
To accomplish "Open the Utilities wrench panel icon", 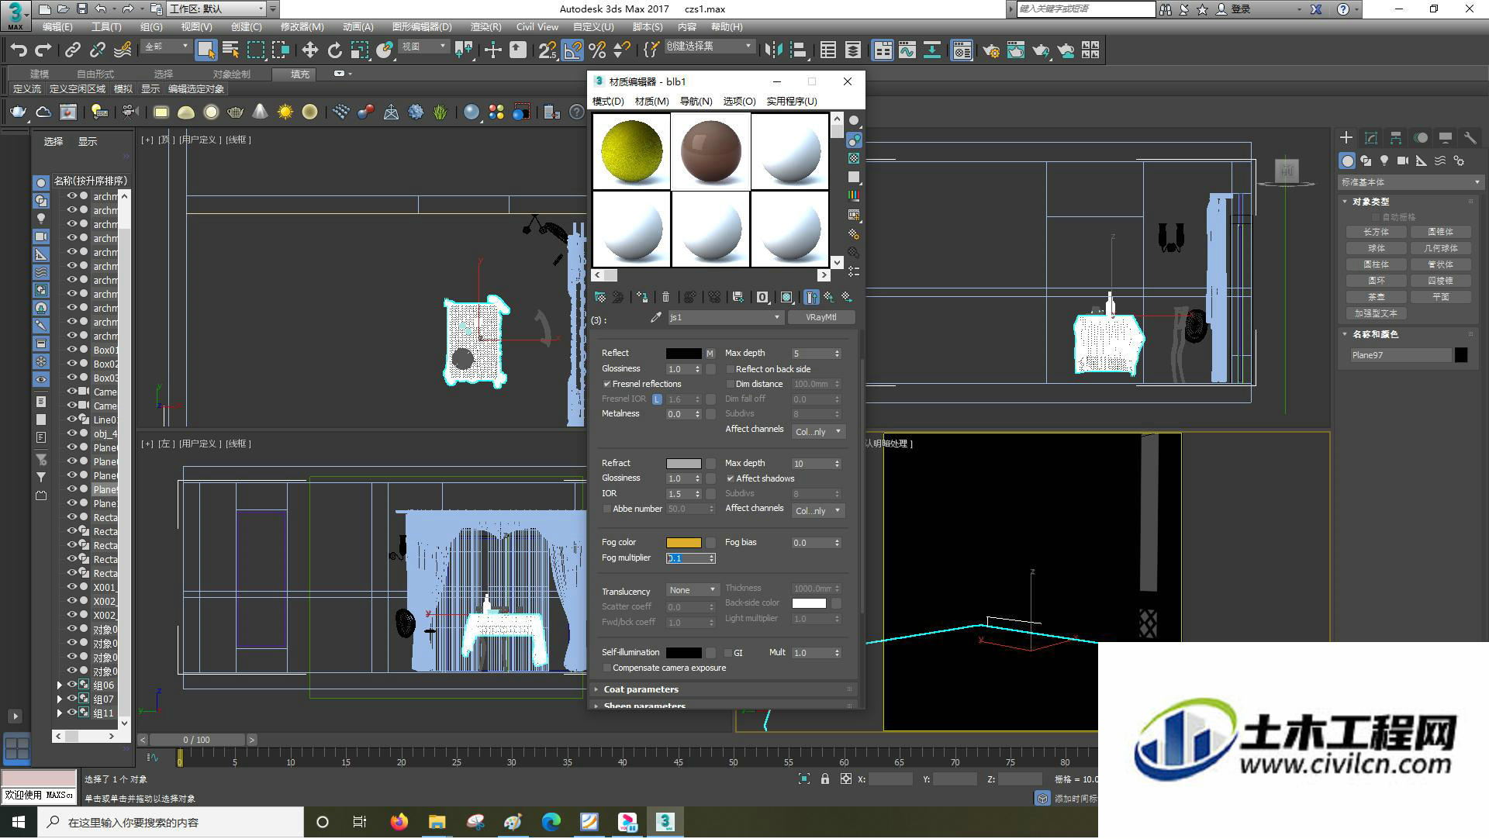I will tap(1470, 138).
